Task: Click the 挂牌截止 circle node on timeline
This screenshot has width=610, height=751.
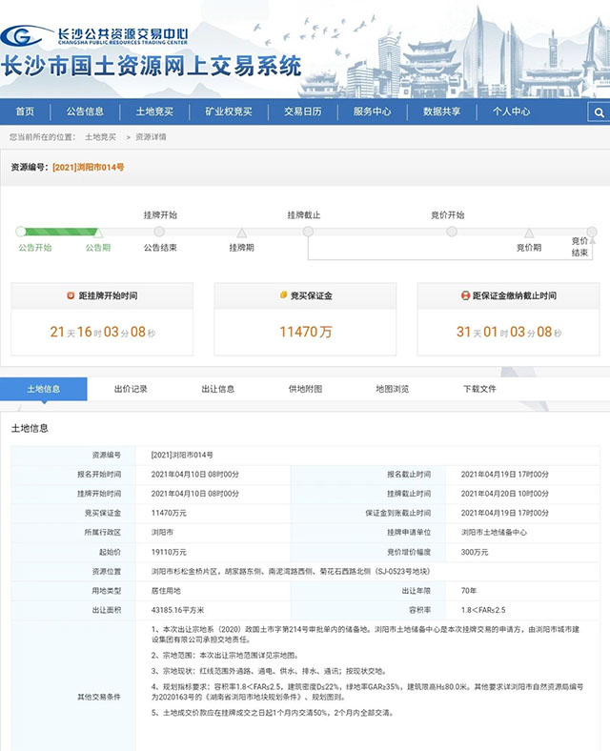Action: pyautogui.click(x=308, y=232)
